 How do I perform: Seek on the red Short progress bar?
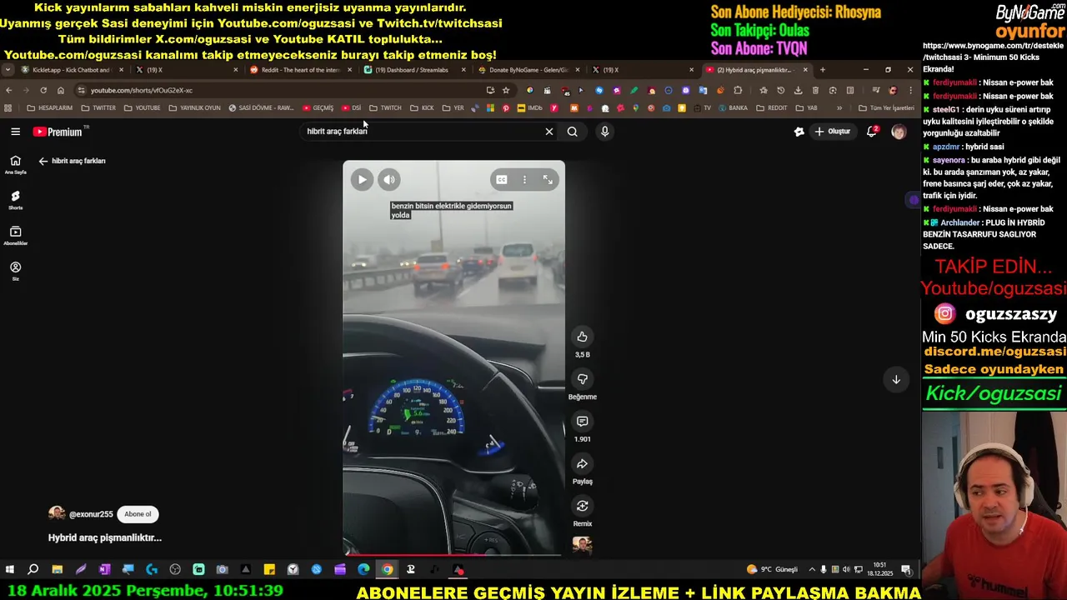click(453, 553)
